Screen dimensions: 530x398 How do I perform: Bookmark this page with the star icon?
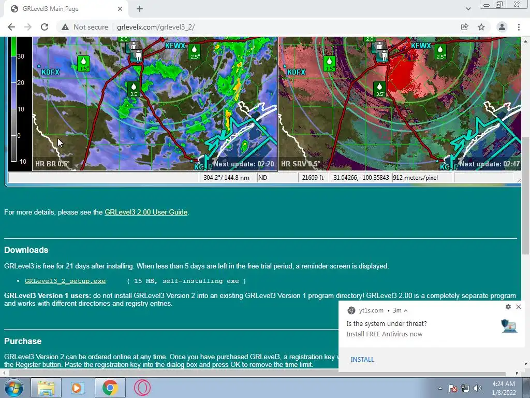(481, 27)
